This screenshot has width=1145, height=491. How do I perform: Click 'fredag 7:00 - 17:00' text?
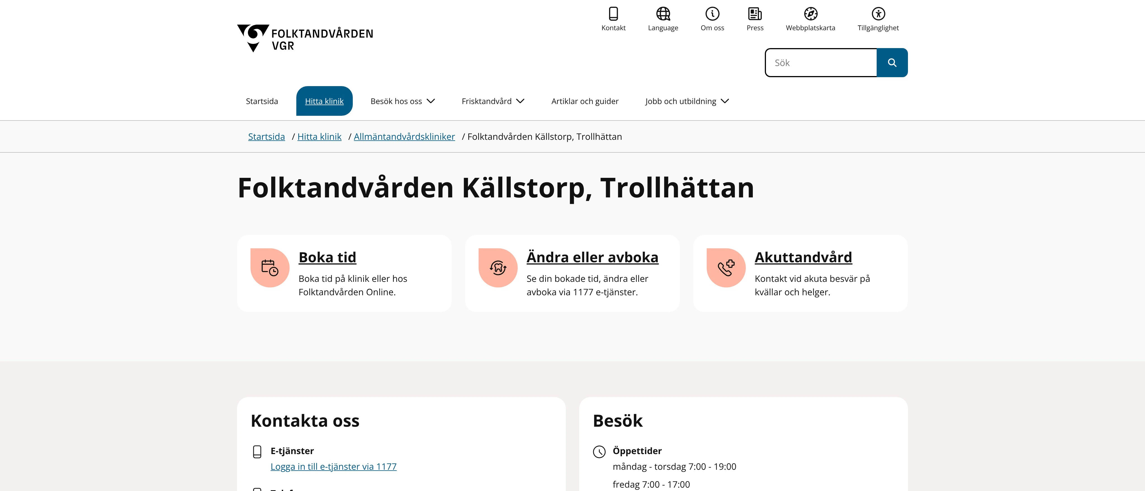[x=651, y=484]
